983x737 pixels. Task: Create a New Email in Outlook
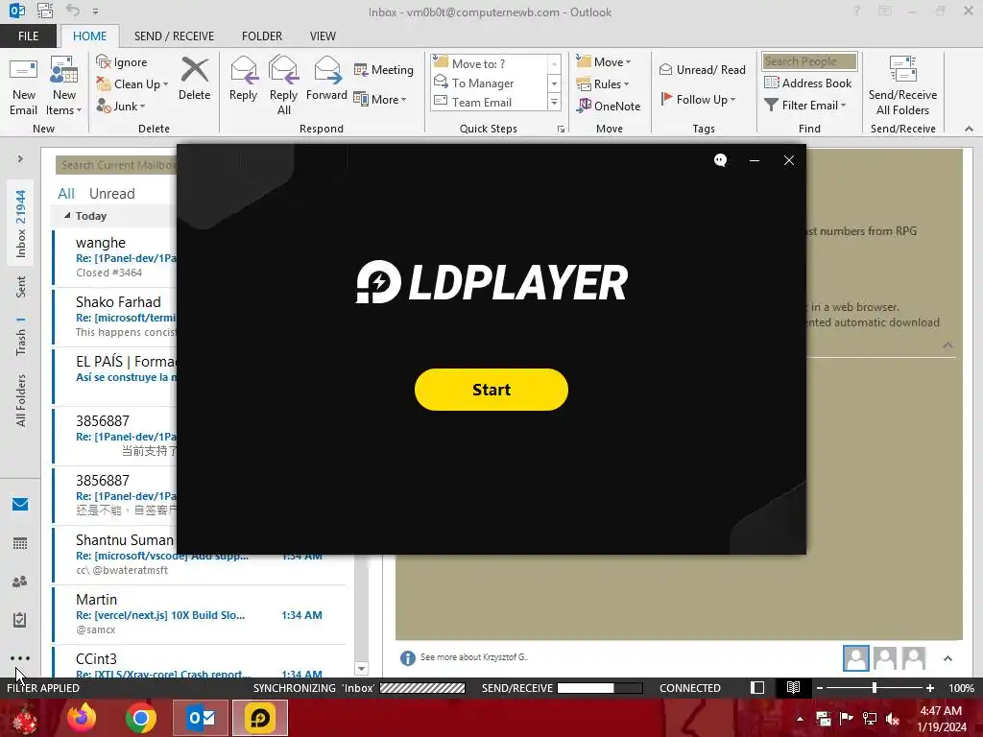(x=24, y=86)
